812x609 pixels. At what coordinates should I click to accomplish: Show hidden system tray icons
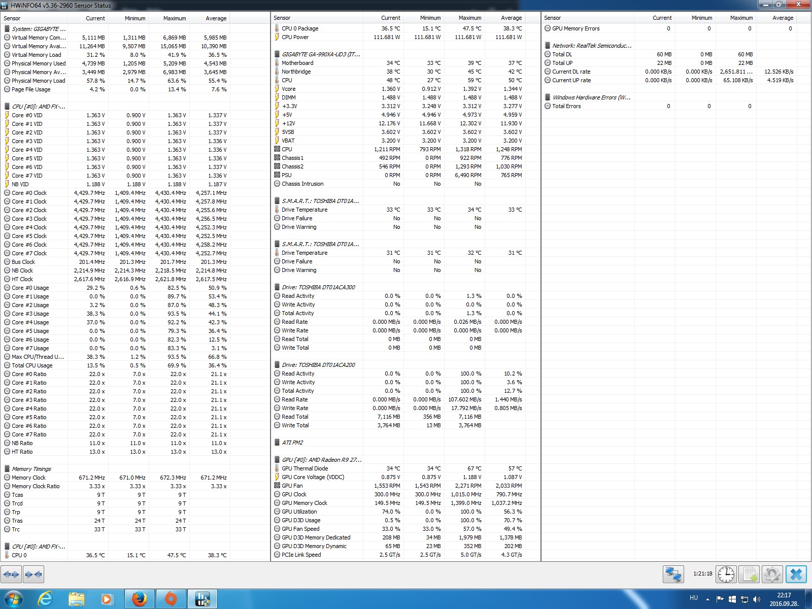pos(707,599)
